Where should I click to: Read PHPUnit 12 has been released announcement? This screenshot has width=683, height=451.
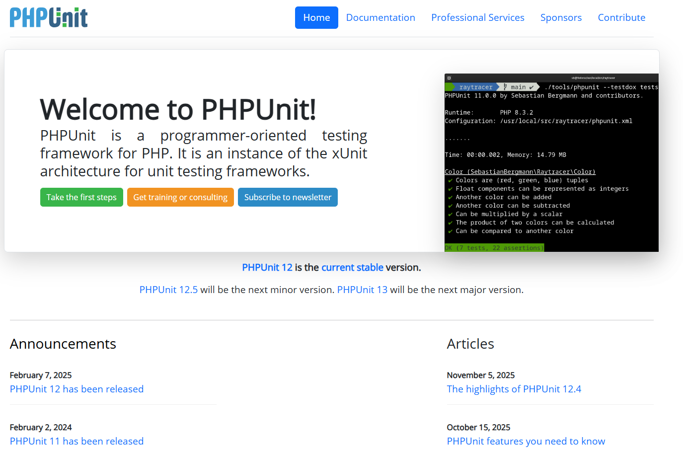(x=76, y=389)
